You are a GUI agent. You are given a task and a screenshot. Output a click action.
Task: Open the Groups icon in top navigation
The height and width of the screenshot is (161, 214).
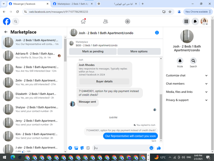pos(128,21)
